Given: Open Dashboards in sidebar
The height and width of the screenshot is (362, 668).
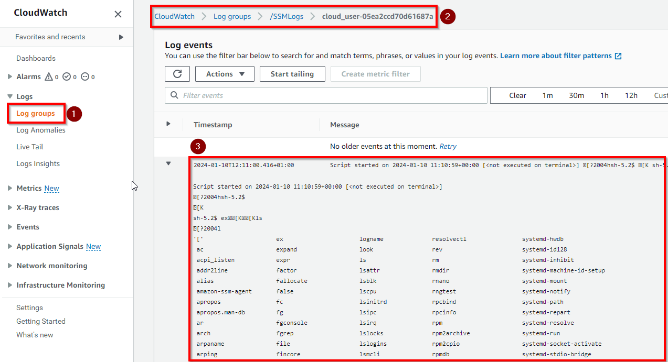Looking at the screenshot, I should click(36, 58).
